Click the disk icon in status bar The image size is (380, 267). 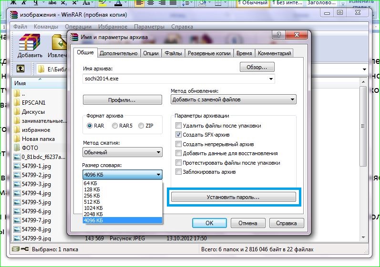tap(16, 249)
